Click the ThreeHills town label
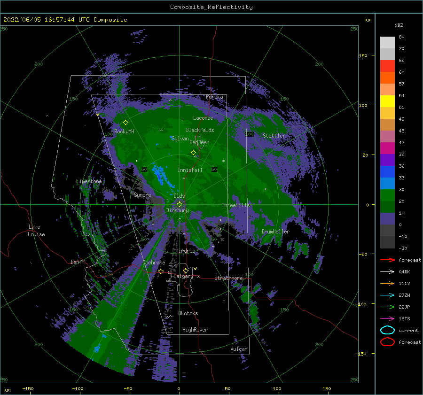The height and width of the screenshot is (395, 423). click(x=236, y=205)
